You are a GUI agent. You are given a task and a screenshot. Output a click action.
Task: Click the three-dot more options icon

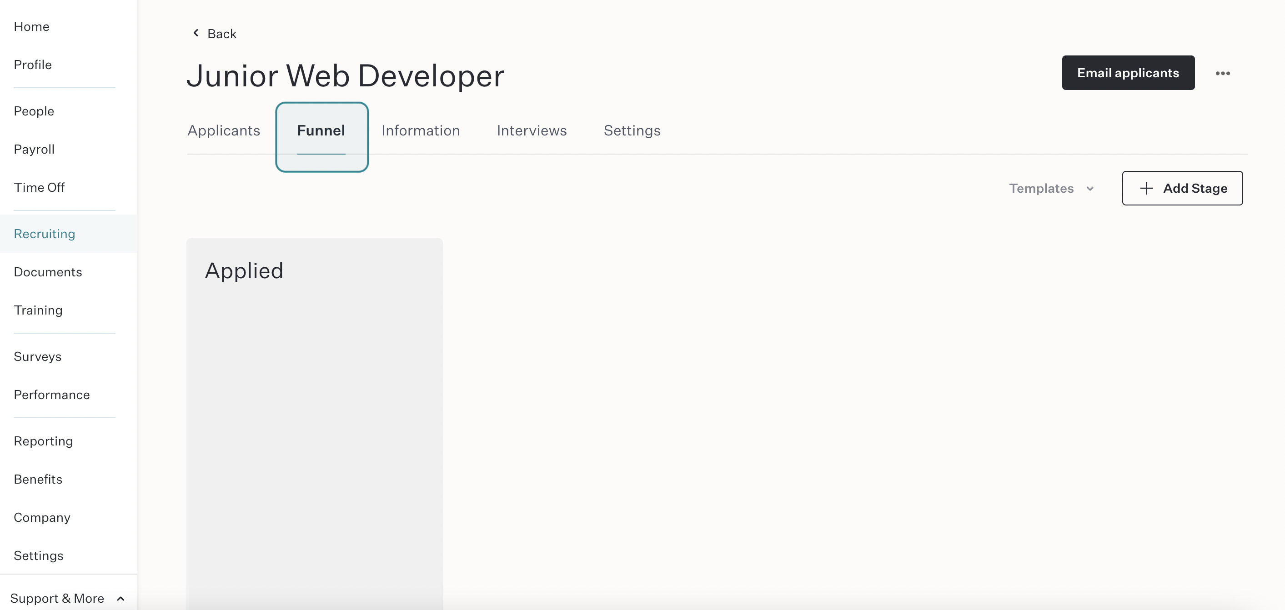(1223, 73)
